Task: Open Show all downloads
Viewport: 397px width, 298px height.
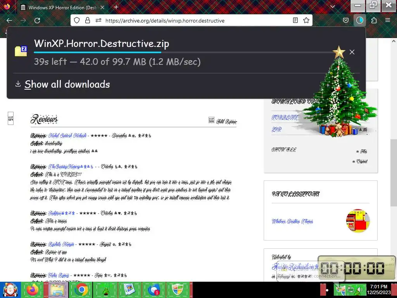Action: click(x=67, y=84)
